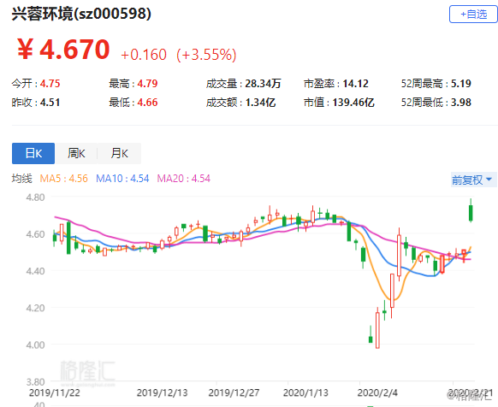Click the 2019/12/27 date axis label

coord(234,392)
